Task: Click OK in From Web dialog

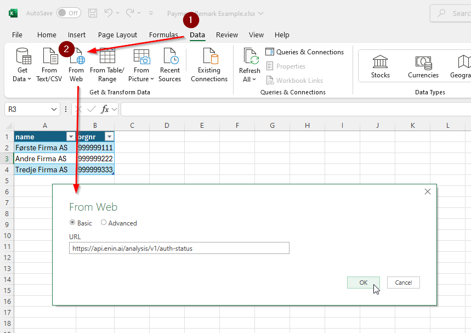Action: 364,283
